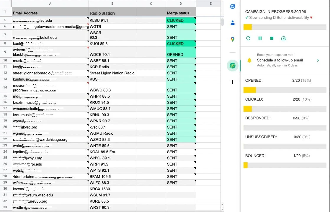This screenshot has height=212, width=330.
Task: Select the mail merge paper plane add-on icon
Action: pyautogui.click(x=232, y=66)
